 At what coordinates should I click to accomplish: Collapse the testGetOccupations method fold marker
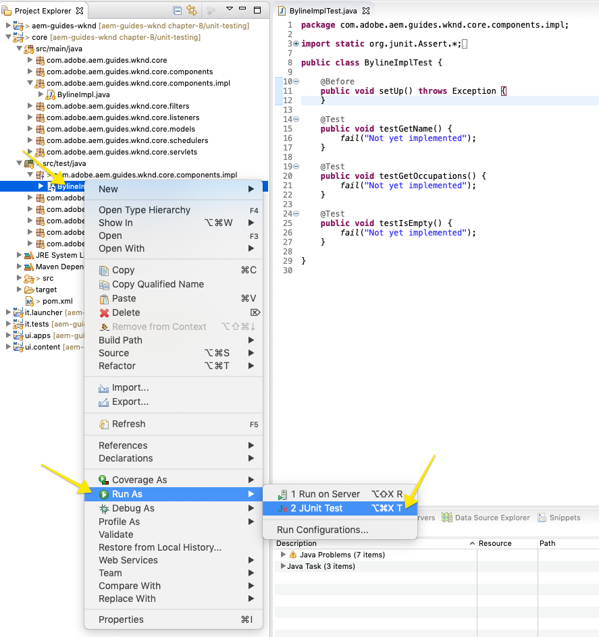pos(296,166)
